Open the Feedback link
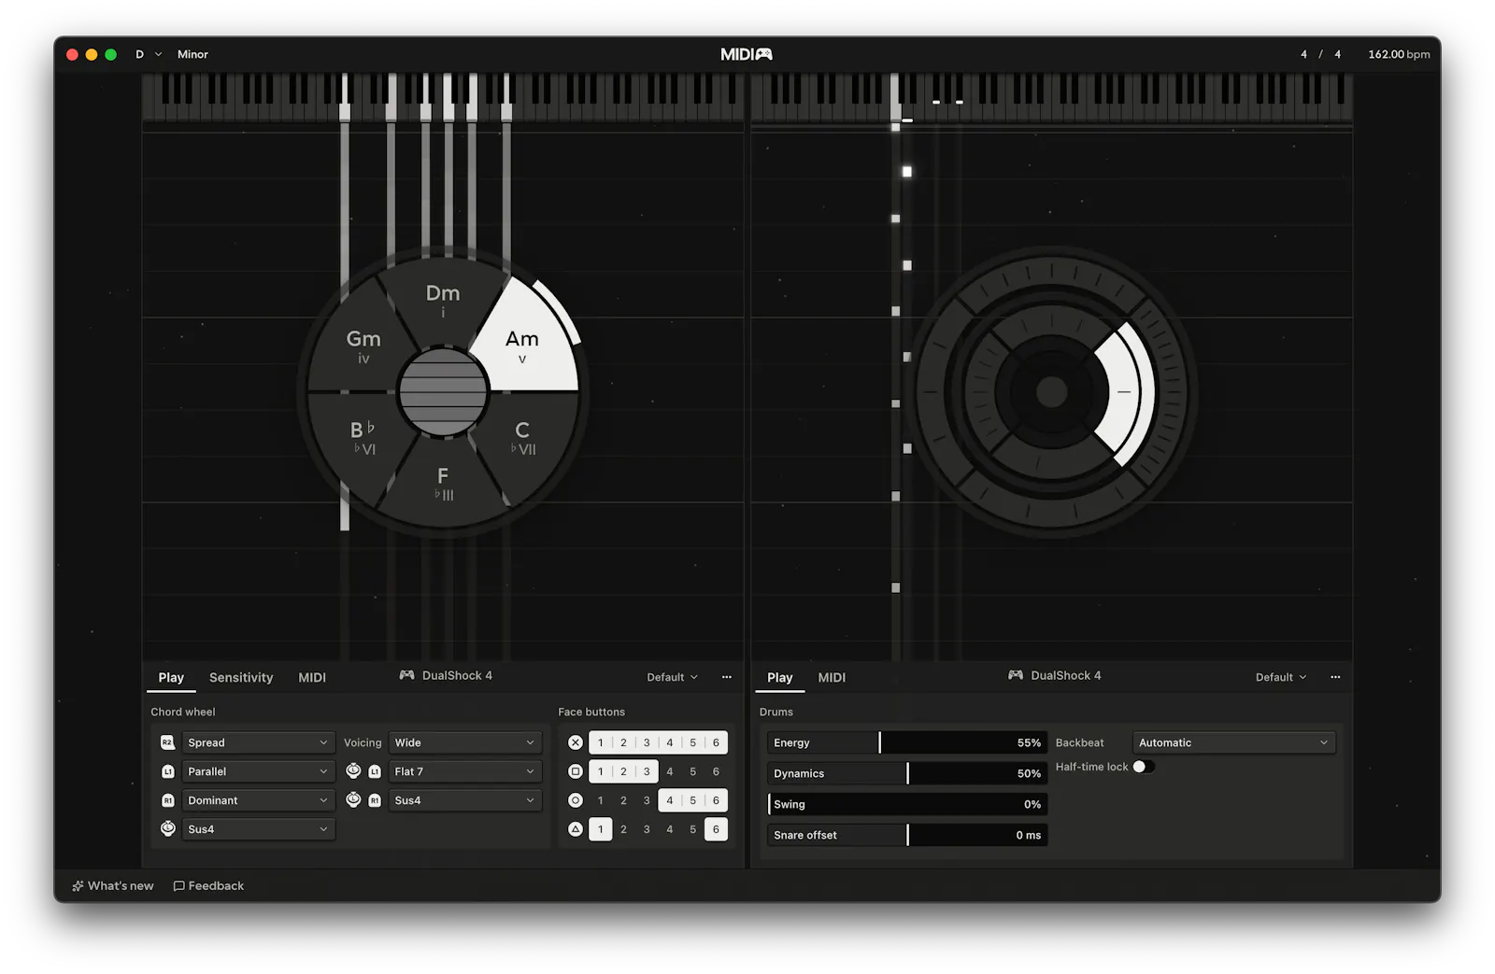 point(208,886)
